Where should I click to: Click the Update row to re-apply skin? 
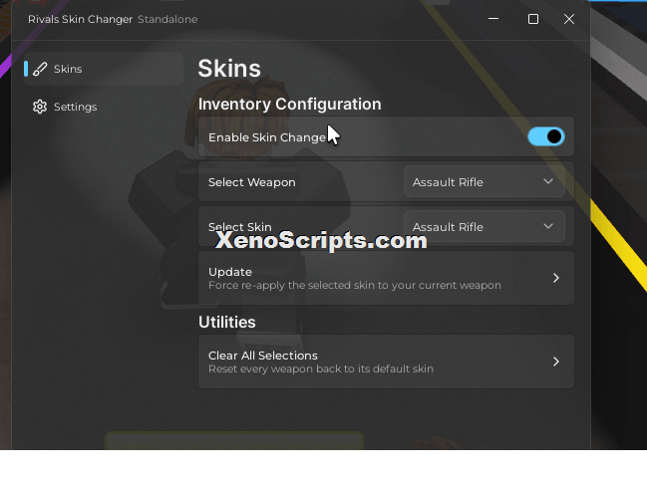point(386,278)
